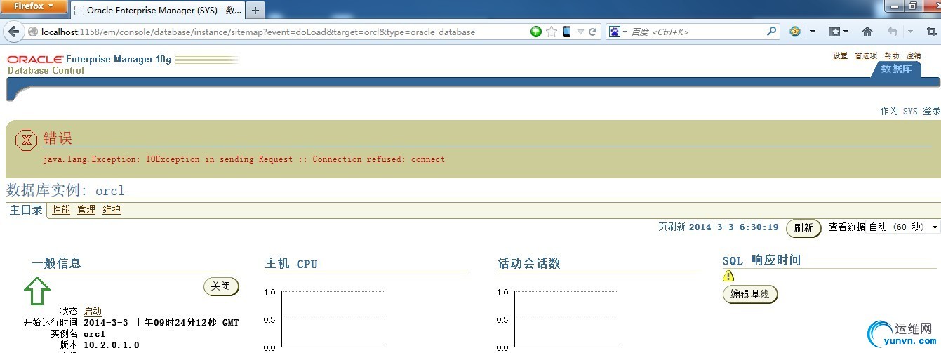This screenshot has height=353, width=941.
Task: Click the undo back-arrow toolbar icon
Action: click(x=892, y=32)
